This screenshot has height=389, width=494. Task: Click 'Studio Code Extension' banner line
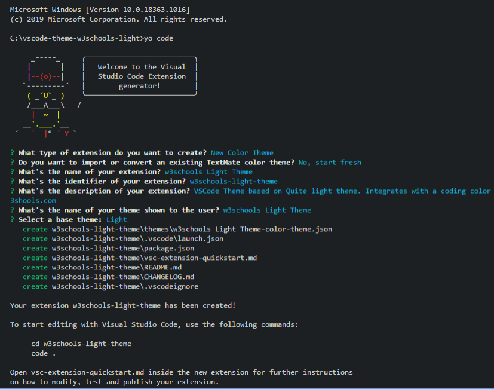(142, 76)
